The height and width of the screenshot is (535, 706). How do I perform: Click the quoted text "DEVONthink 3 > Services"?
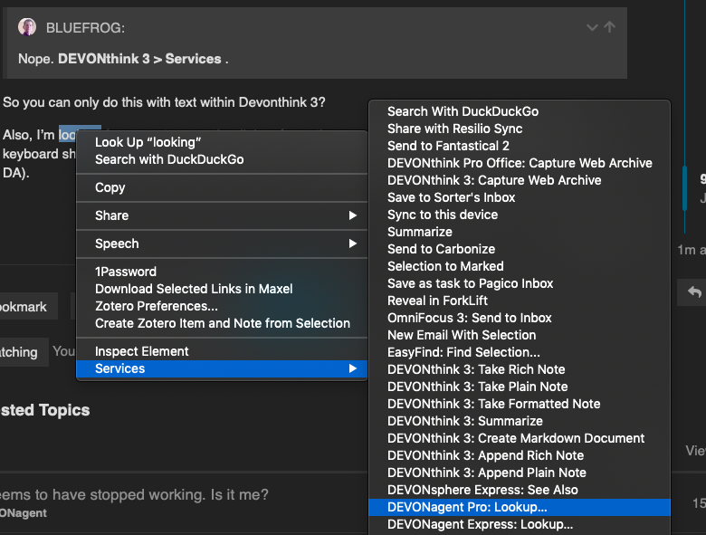click(x=139, y=59)
